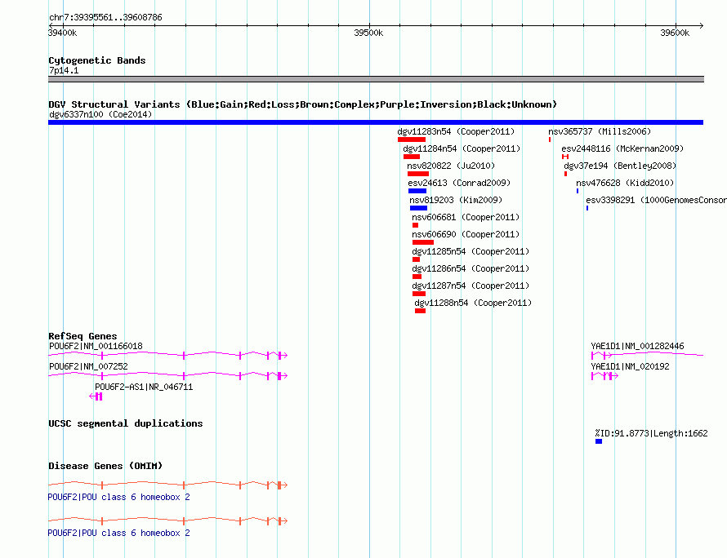Click the red bar under dgv11283n54
The image size is (727, 558).
coord(411,139)
